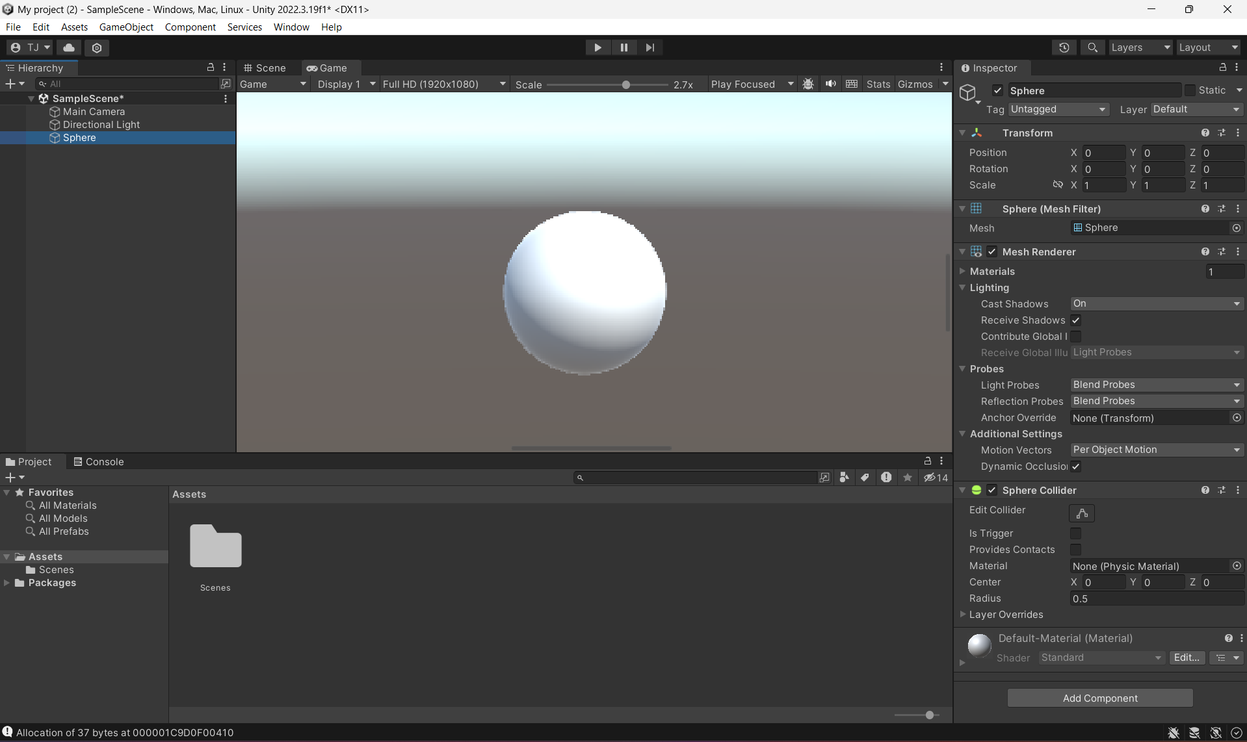
Task: Open Cast Shadows dropdown
Action: click(1157, 303)
